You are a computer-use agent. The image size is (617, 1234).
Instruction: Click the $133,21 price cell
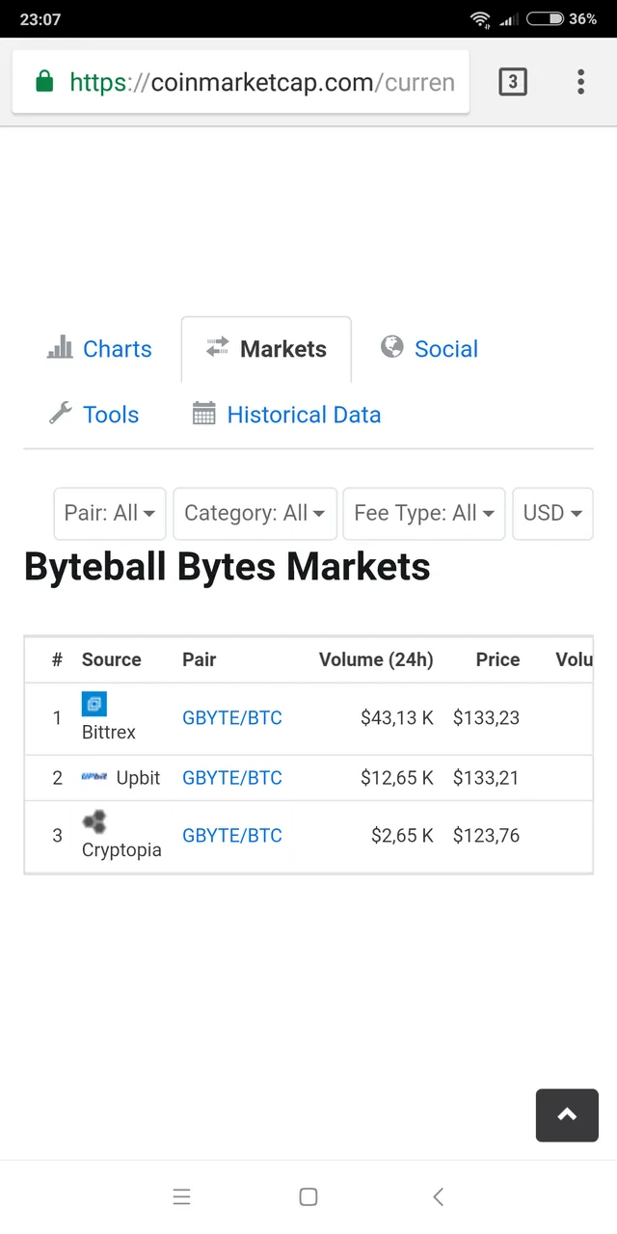coord(486,778)
